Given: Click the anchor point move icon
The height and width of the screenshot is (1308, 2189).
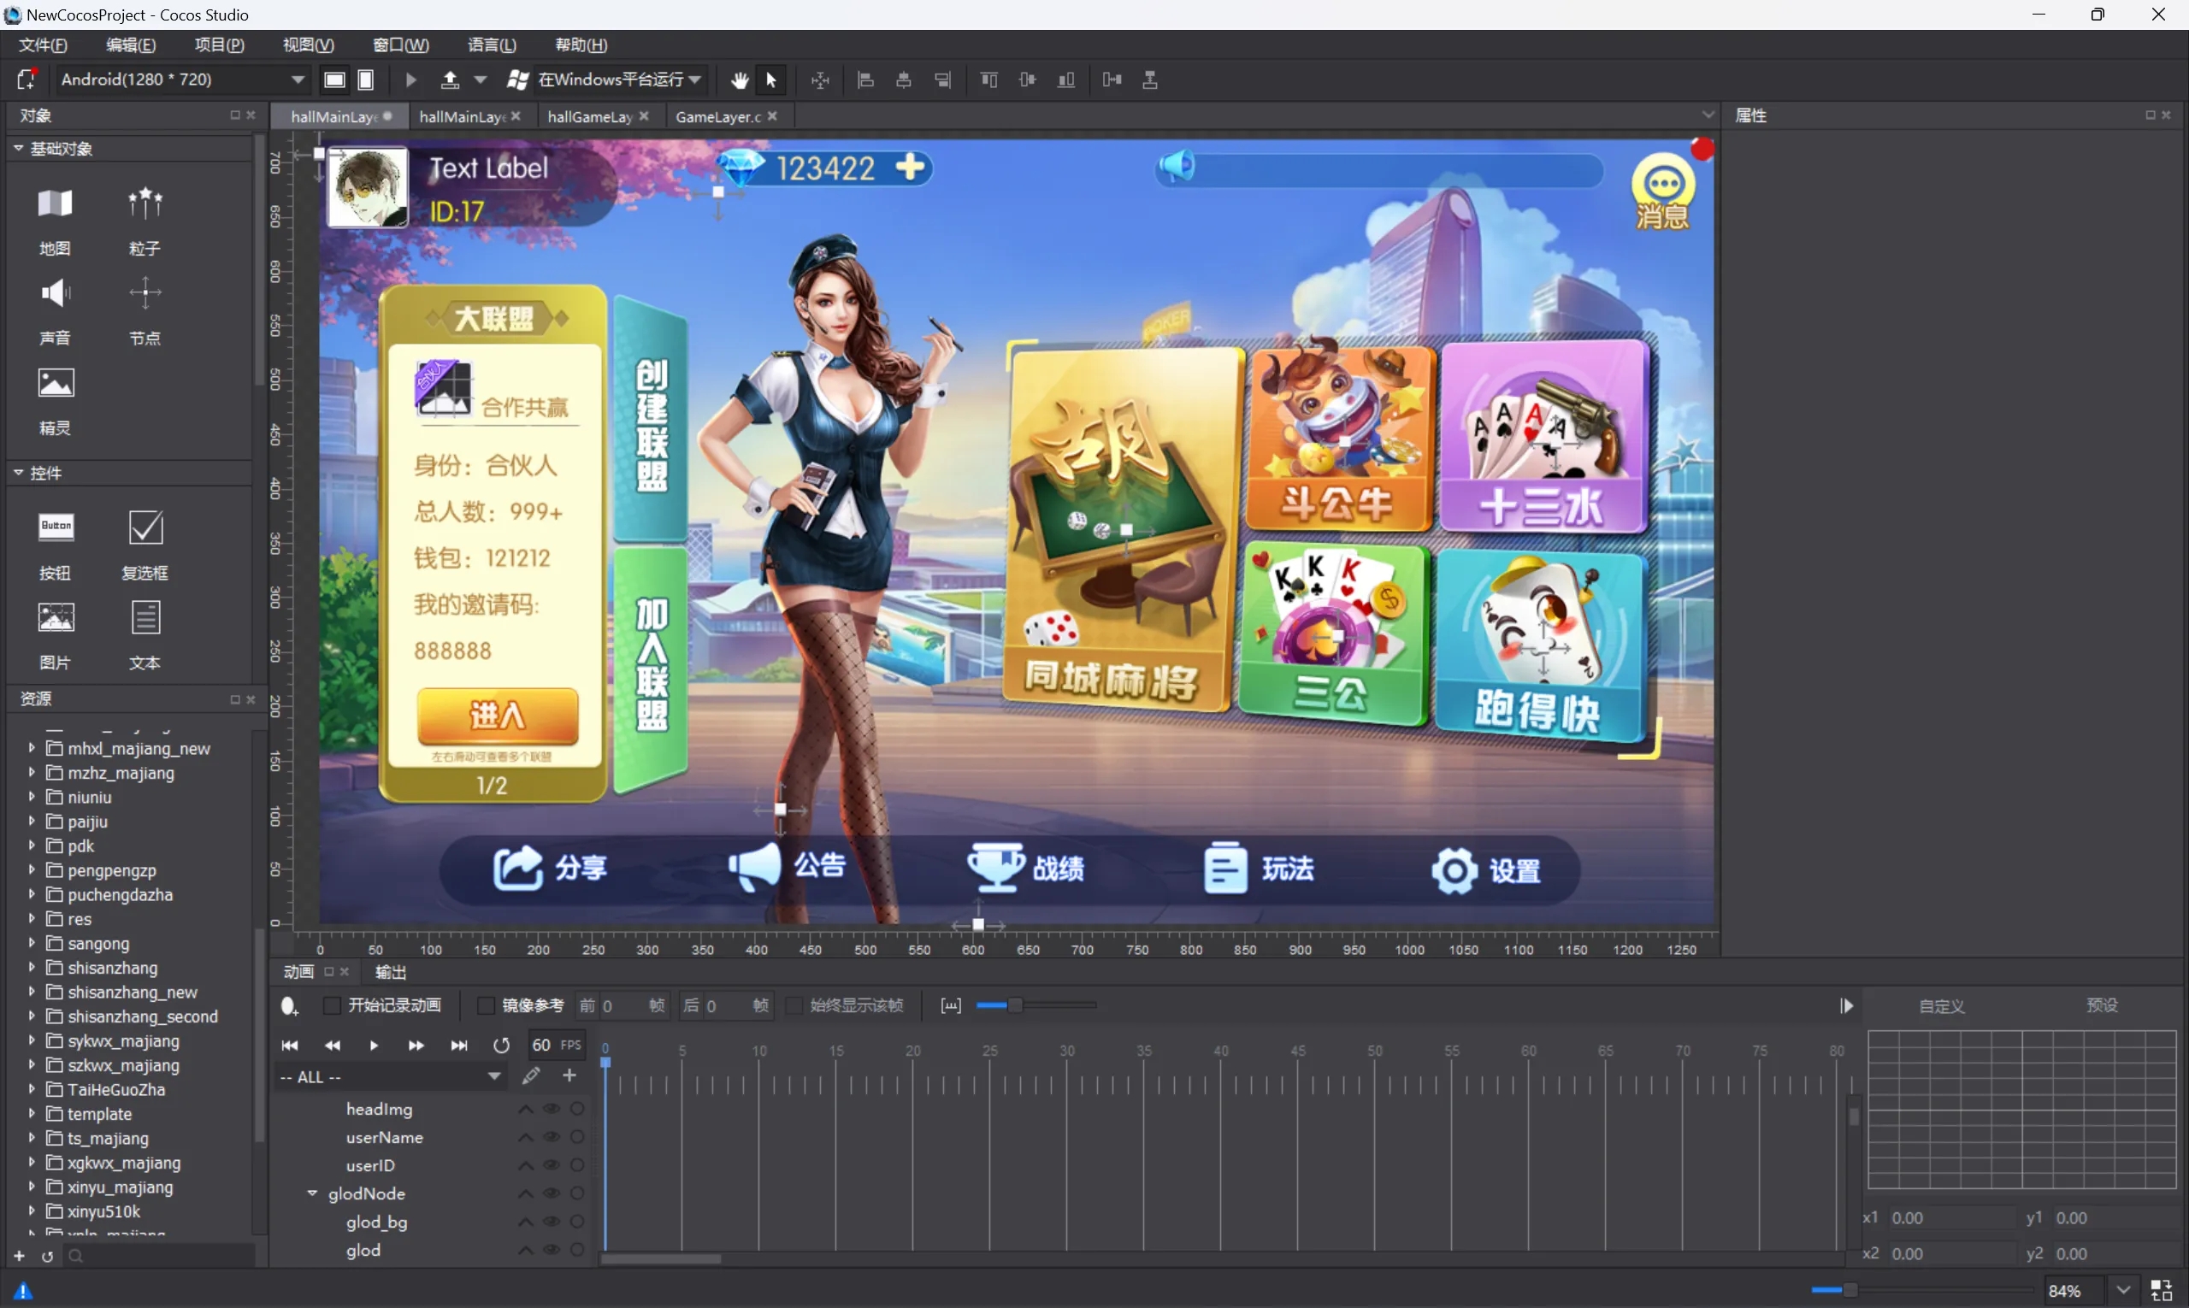Looking at the screenshot, I should (820, 80).
